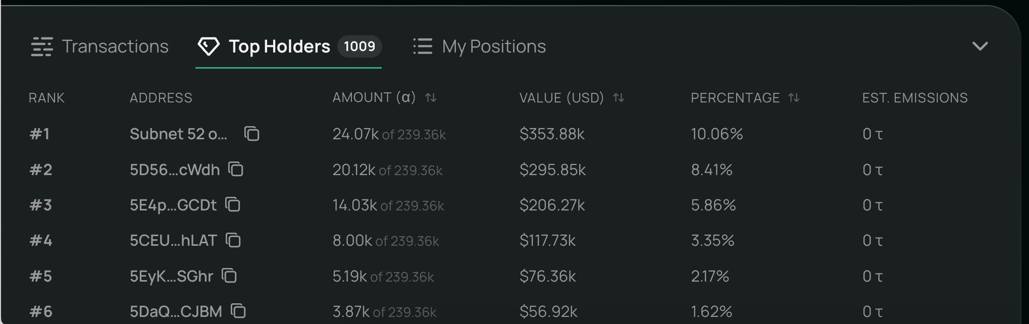Copy address 5EyK...SGhr

coord(229,276)
